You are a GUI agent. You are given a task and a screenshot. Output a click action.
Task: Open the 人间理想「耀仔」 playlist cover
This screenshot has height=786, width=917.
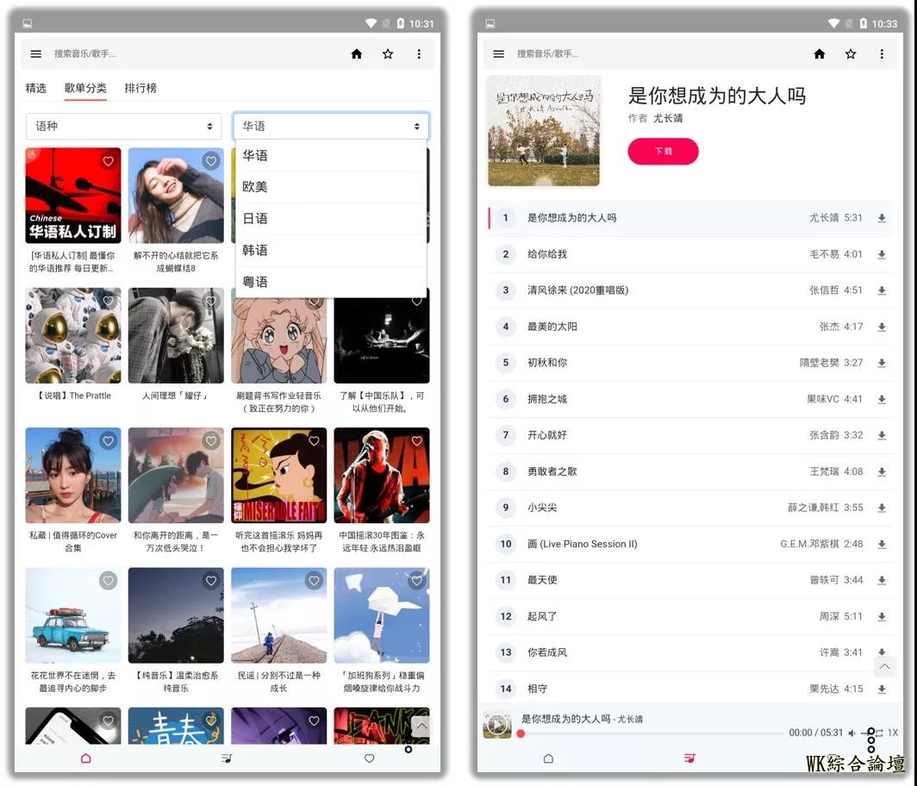[176, 336]
